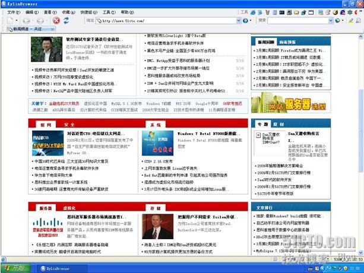Click the KylinBrowser taskbar button
This screenshot has width=364, height=273.
[x=62, y=268]
